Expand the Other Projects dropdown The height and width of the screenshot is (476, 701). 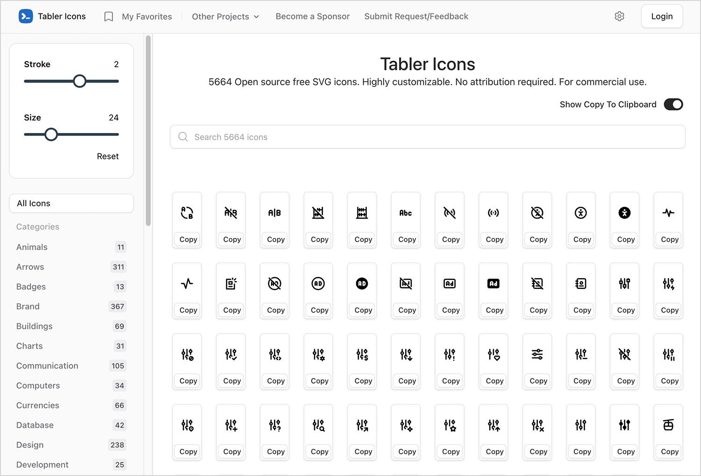(225, 16)
